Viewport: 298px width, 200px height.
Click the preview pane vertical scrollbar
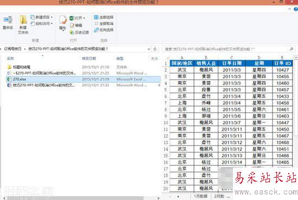tap(296, 98)
